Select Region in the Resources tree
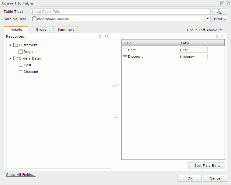This screenshot has width=231, height=185. pos(29,52)
